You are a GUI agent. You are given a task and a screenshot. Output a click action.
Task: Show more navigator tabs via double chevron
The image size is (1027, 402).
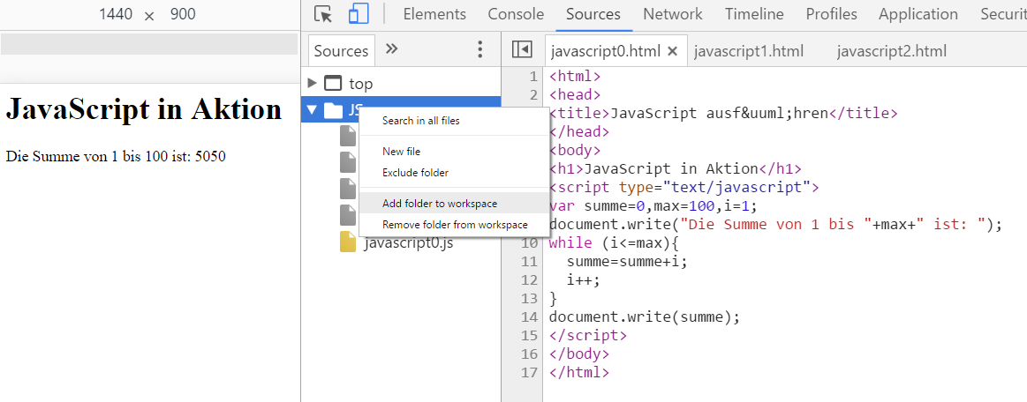(x=392, y=48)
